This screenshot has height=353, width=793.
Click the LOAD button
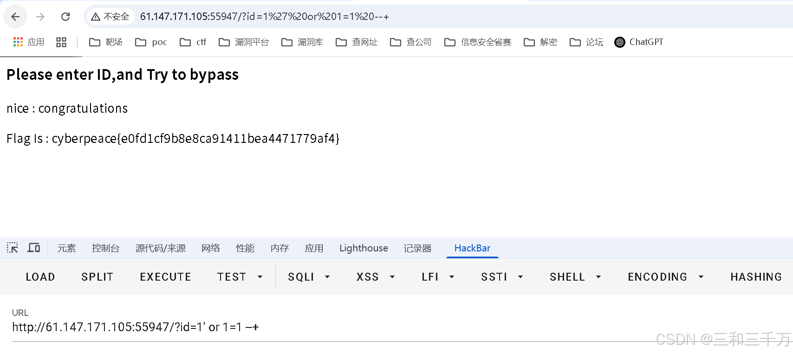[40, 277]
